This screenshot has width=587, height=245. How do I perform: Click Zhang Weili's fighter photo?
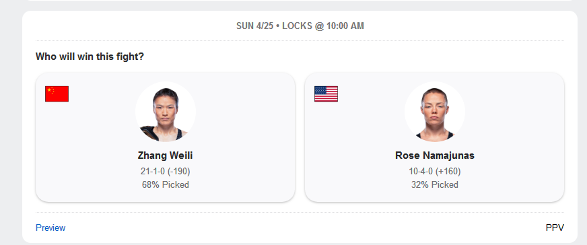pyautogui.click(x=166, y=112)
